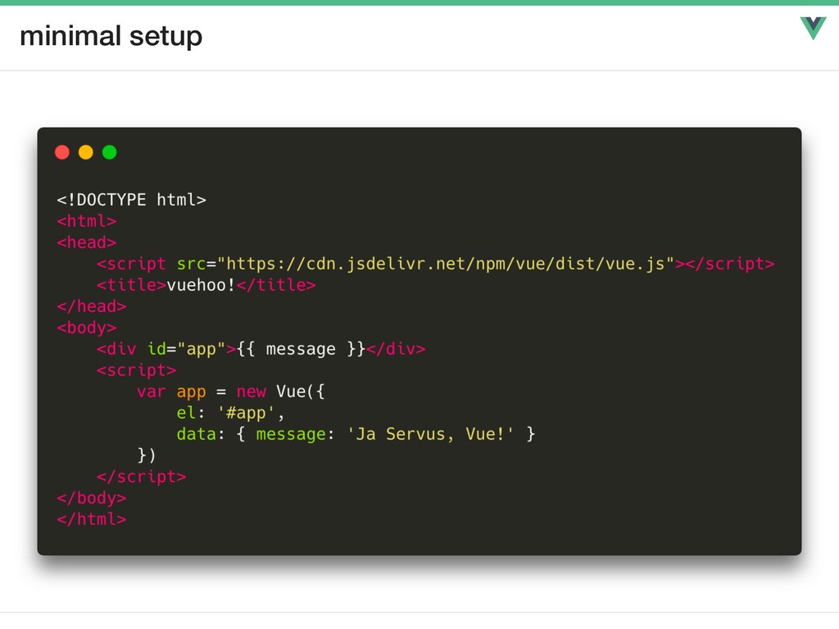The image size is (839, 629).
Task: Click the el: '#app' line
Action: coord(230,413)
